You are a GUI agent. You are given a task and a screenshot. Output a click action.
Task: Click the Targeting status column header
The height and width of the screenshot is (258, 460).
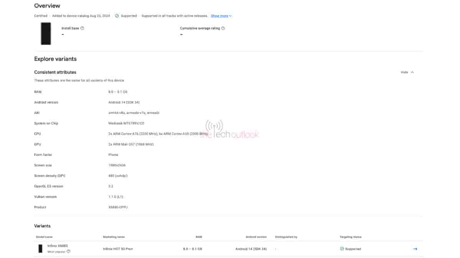tap(350, 237)
